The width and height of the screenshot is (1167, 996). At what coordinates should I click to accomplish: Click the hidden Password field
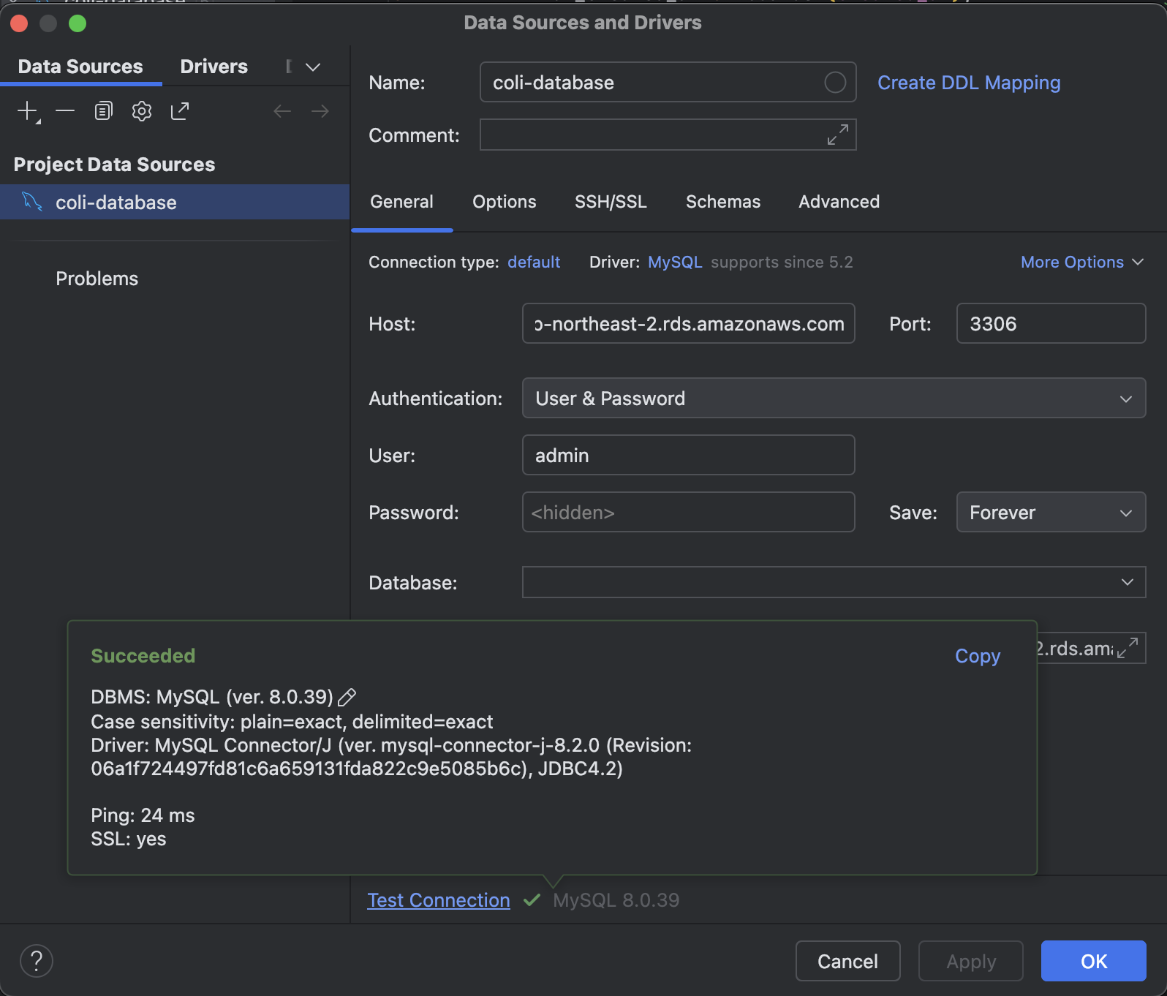[688, 512]
